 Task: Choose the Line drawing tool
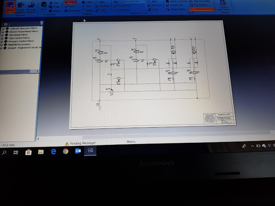click(x=69, y=6)
